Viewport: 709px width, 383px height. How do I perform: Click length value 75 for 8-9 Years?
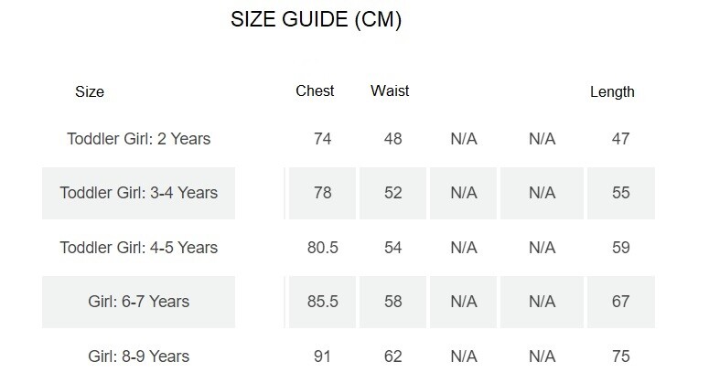621,356
